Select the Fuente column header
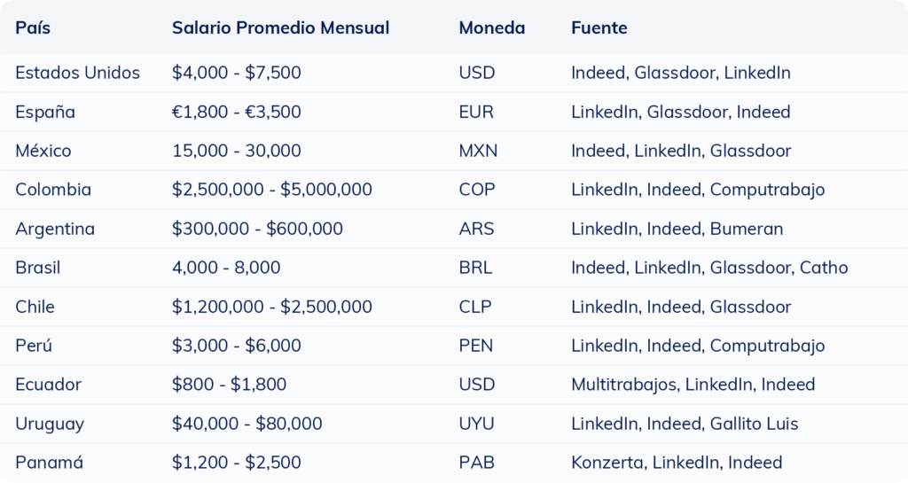Viewport: 908px width, 483px height. coord(599,27)
